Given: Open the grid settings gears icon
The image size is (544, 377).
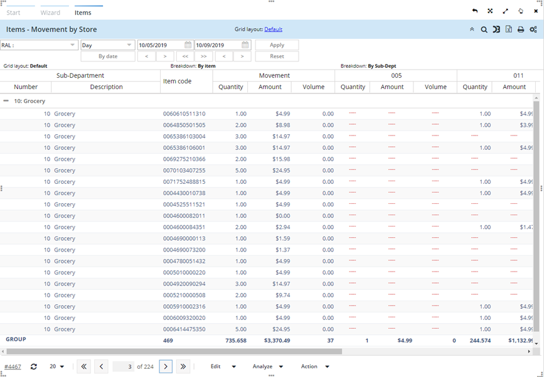Looking at the screenshot, I should point(533,29).
